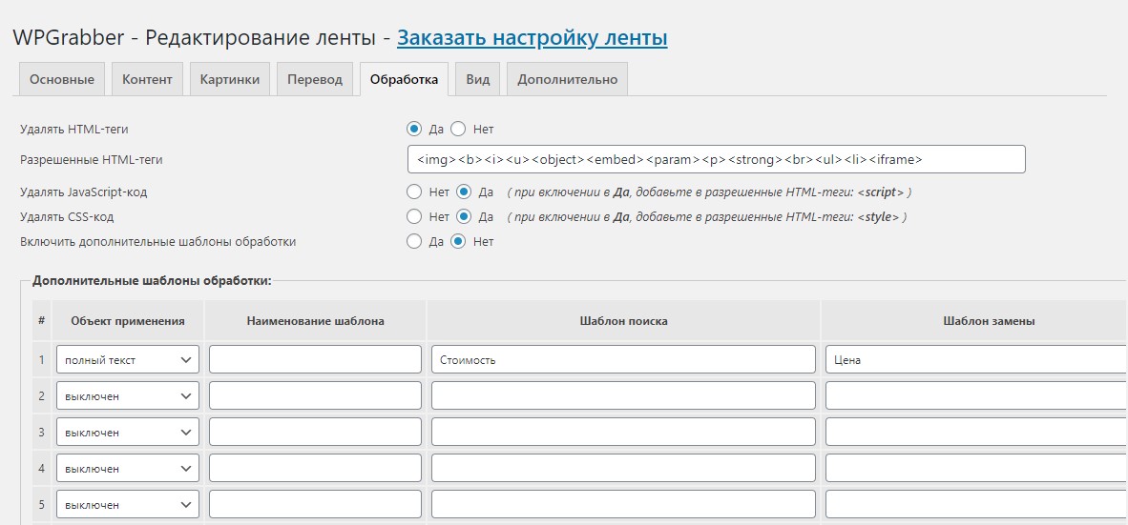Click the Наименование шаблона column header

click(315, 321)
